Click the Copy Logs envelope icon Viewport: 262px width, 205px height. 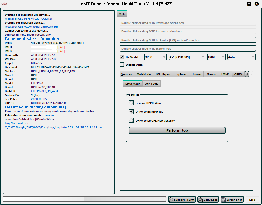pyautogui.click(x=200, y=200)
